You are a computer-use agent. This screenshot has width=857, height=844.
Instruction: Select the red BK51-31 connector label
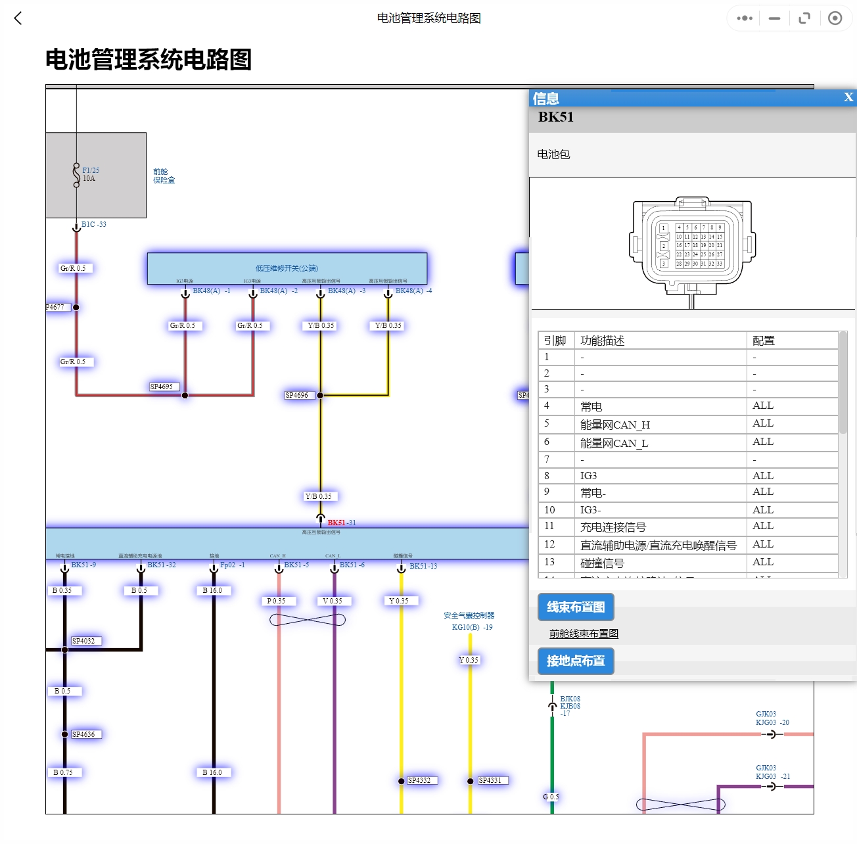point(341,523)
